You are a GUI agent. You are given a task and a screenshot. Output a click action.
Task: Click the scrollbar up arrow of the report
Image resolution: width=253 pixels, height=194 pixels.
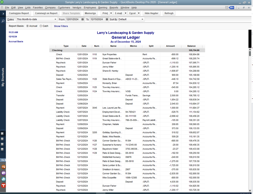point(250,49)
